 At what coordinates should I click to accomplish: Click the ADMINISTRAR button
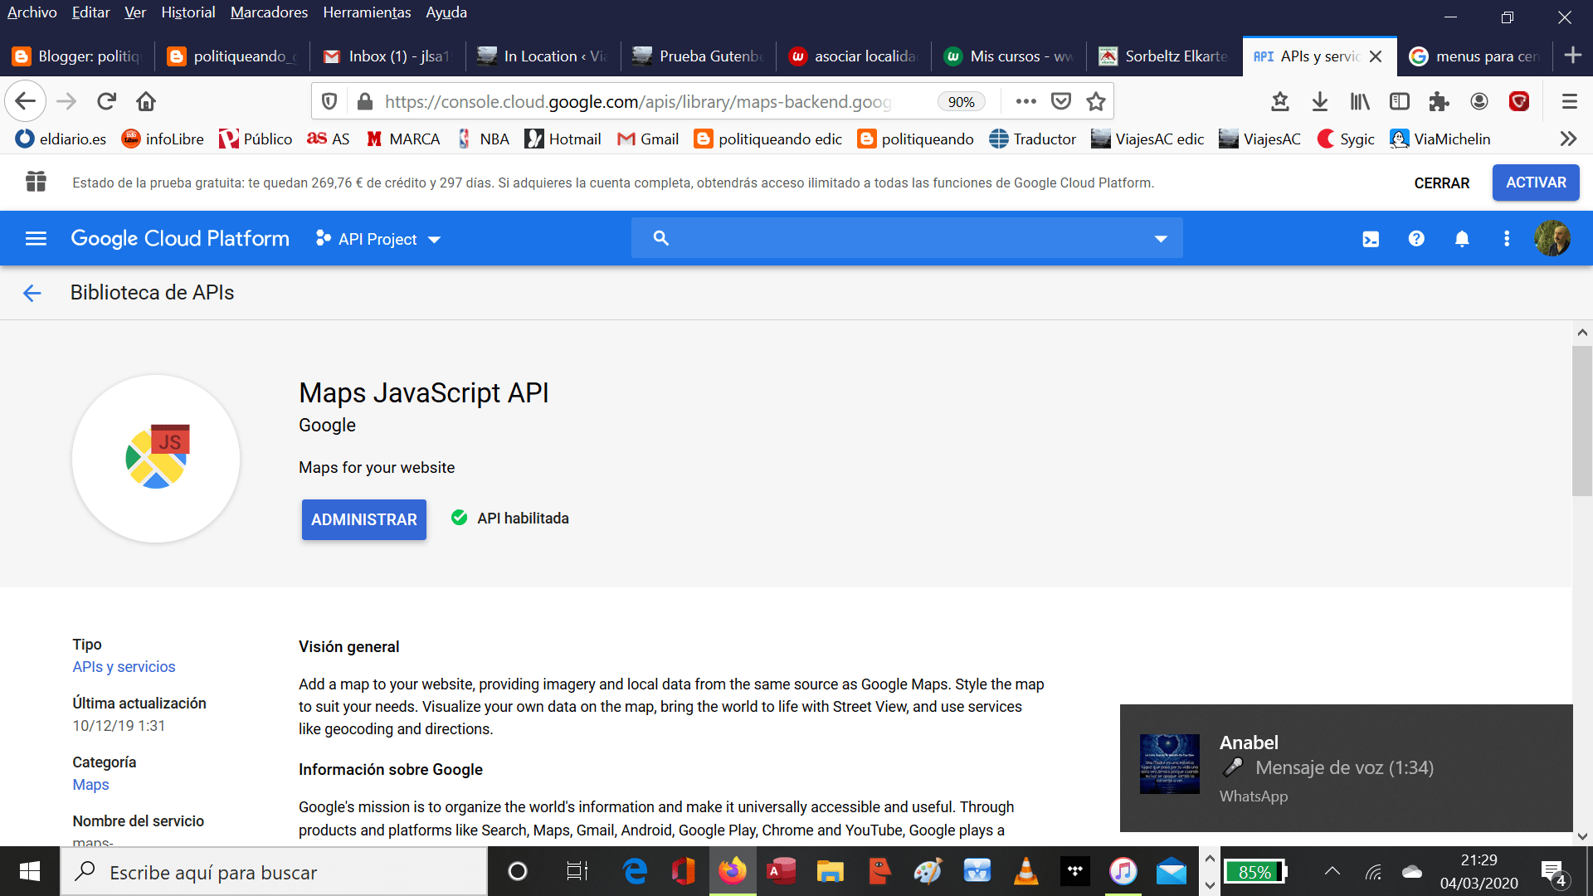coord(363,519)
